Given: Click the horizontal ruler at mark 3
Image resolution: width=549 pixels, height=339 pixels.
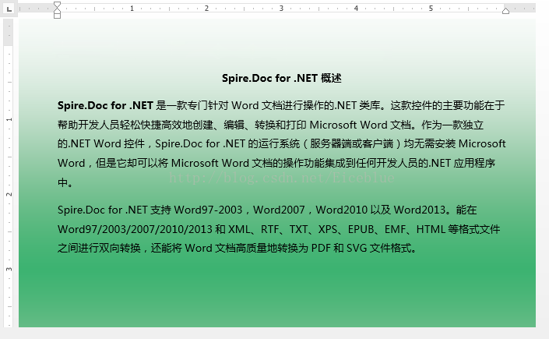Looking at the screenshot, I should [x=281, y=8].
